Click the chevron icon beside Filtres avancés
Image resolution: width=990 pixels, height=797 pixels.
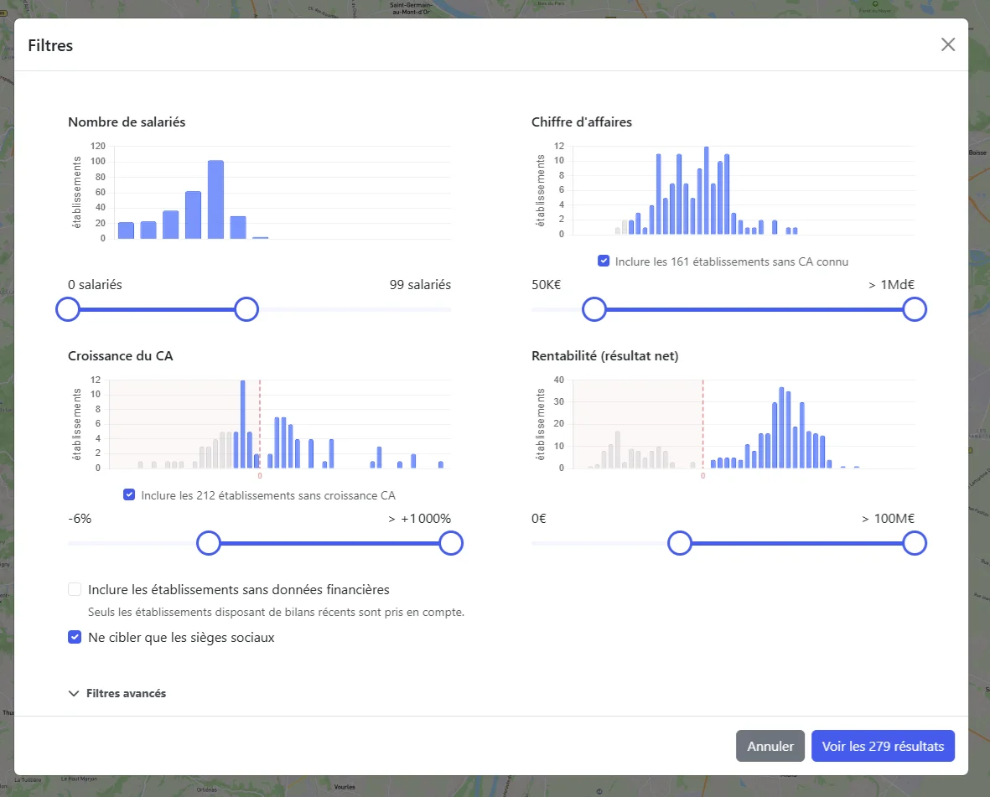click(75, 693)
